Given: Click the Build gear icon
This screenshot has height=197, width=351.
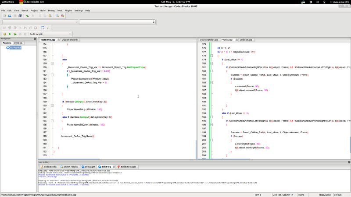Looking at the screenshot, I should click(x=5, y=34).
